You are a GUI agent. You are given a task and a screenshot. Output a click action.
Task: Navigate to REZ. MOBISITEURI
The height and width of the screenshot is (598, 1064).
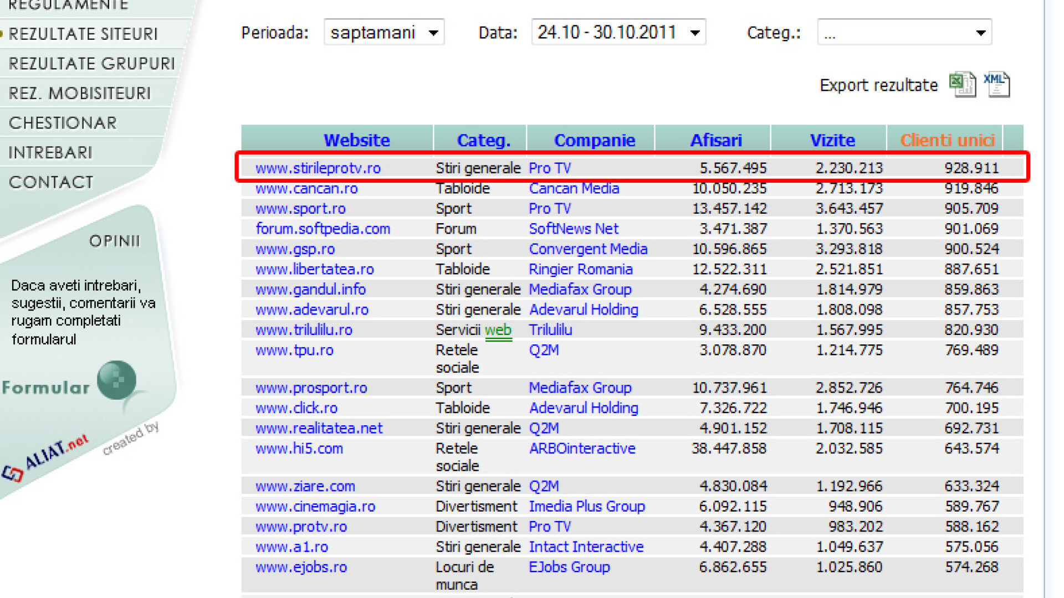click(79, 92)
